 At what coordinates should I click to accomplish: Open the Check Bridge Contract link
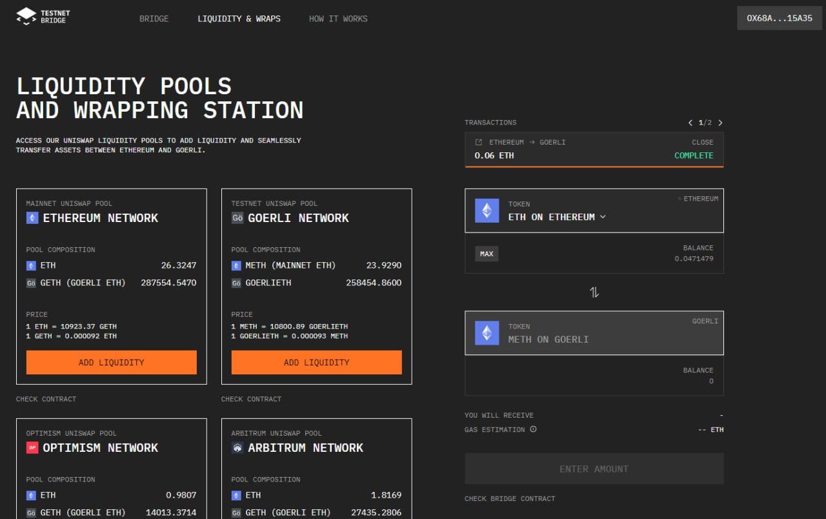510,498
